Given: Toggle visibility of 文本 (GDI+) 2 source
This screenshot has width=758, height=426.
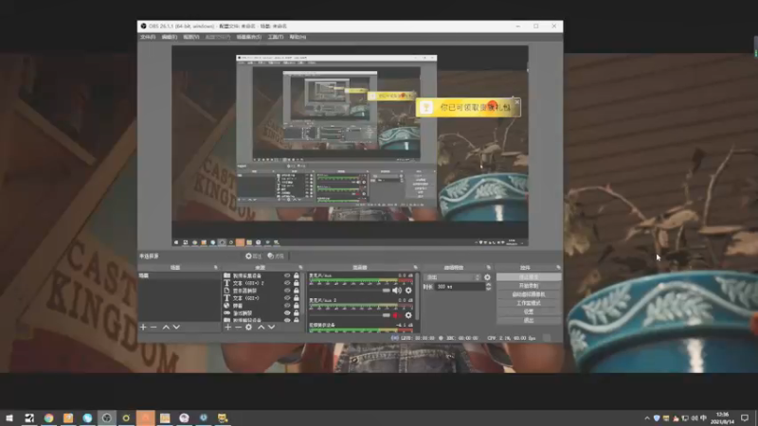Looking at the screenshot, I should pyautogui.click(x=287, y=283).
